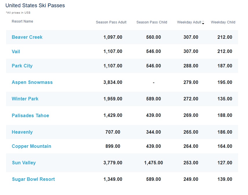Click the Weekday Adult column header text
This screenshot has height=195, width=248.
point(189,22)
